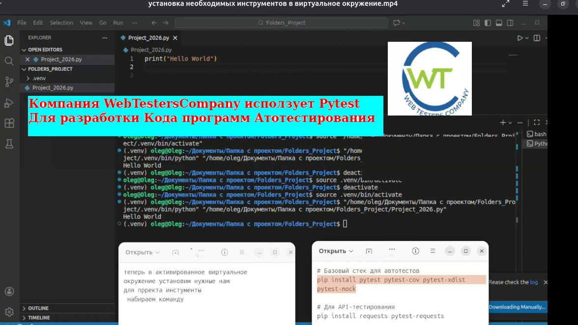This screenshot has height=325, width=578.
Task: Go forward with the right arrow
Action: (x=166, y=23)
